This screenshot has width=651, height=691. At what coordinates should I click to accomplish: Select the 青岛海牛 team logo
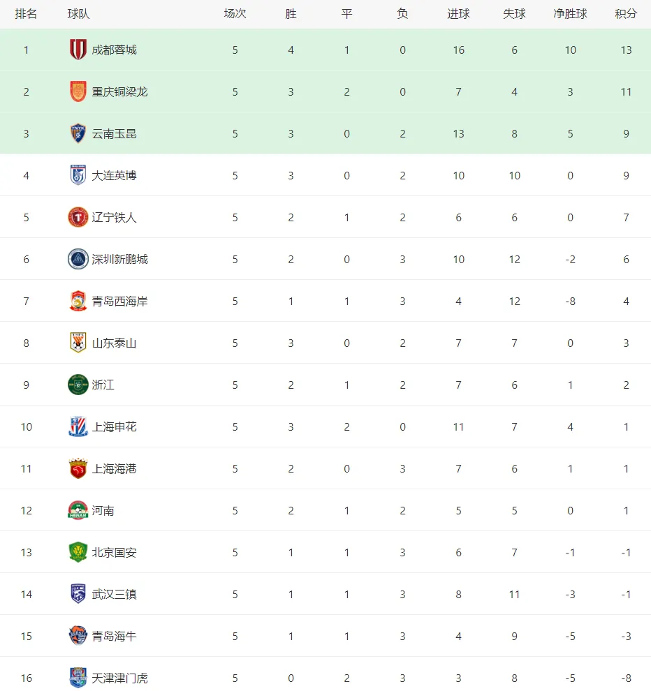point(78,636)
